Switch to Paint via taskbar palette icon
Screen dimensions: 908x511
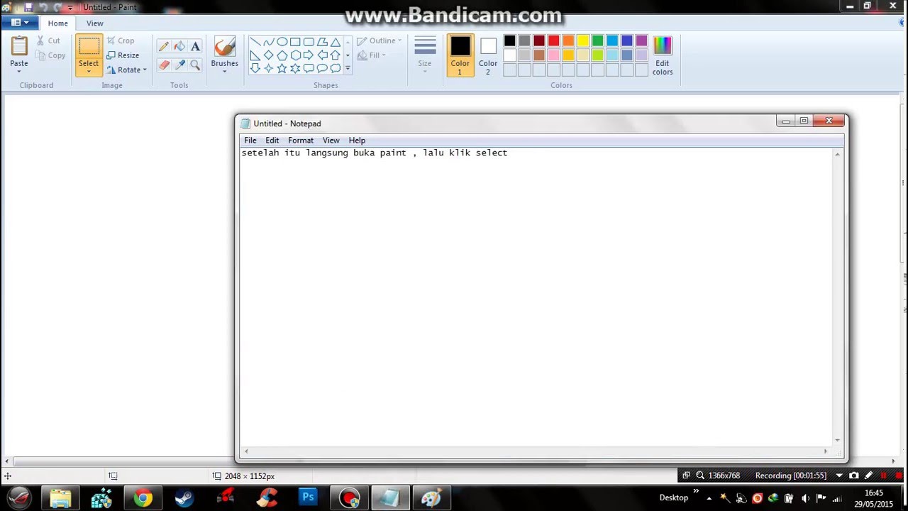click(431, 498)
